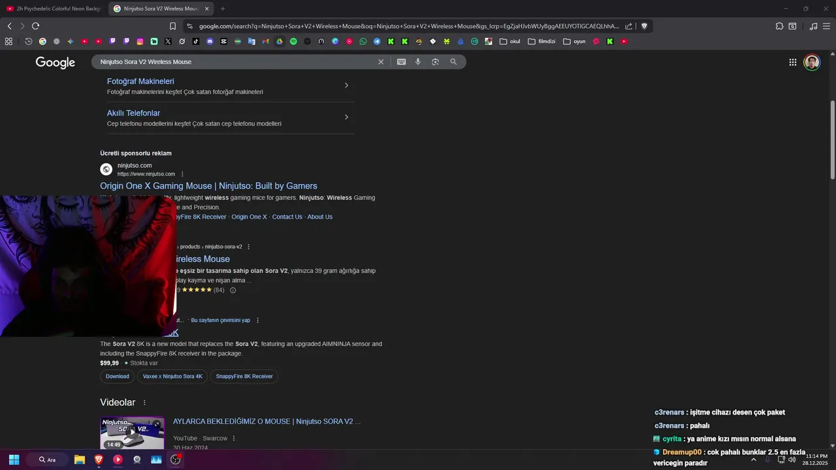This screenshot has height=470, width=836.
Task: Click the browser address bar URL
Action: [x=408, y=26]
